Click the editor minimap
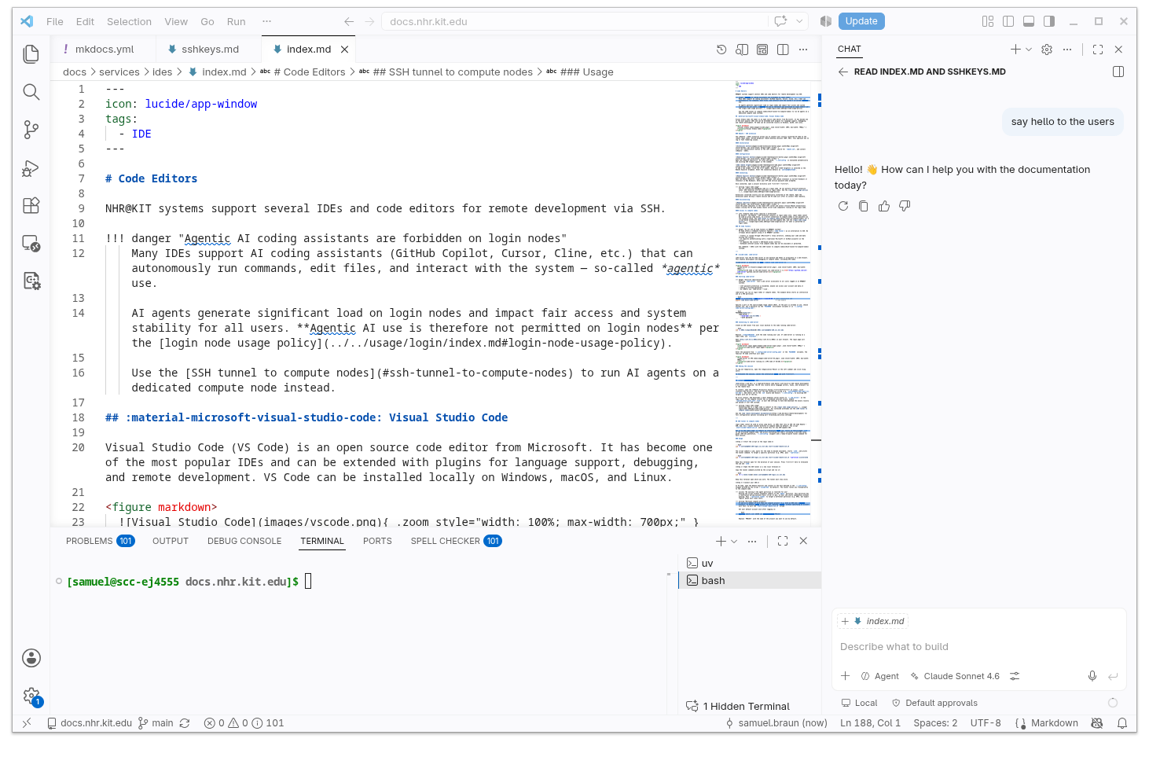Viewport: 1149px width, 757px height. [772, 302]
